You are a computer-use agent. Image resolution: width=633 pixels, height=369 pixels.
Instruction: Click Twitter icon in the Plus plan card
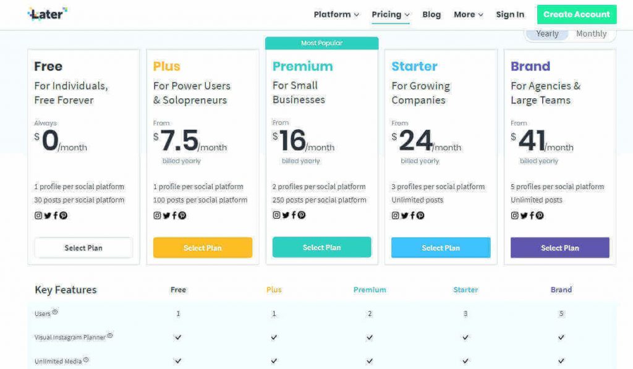pos(166,216)
